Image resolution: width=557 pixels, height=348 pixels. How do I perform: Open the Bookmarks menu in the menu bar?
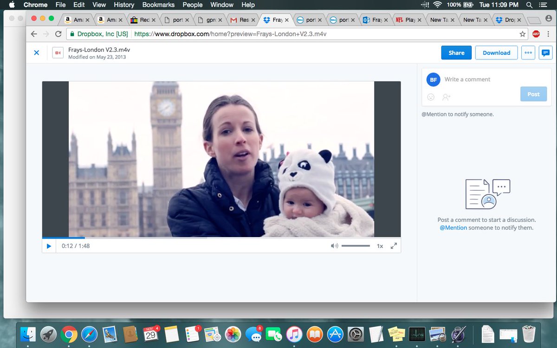(x=158, y=5)
